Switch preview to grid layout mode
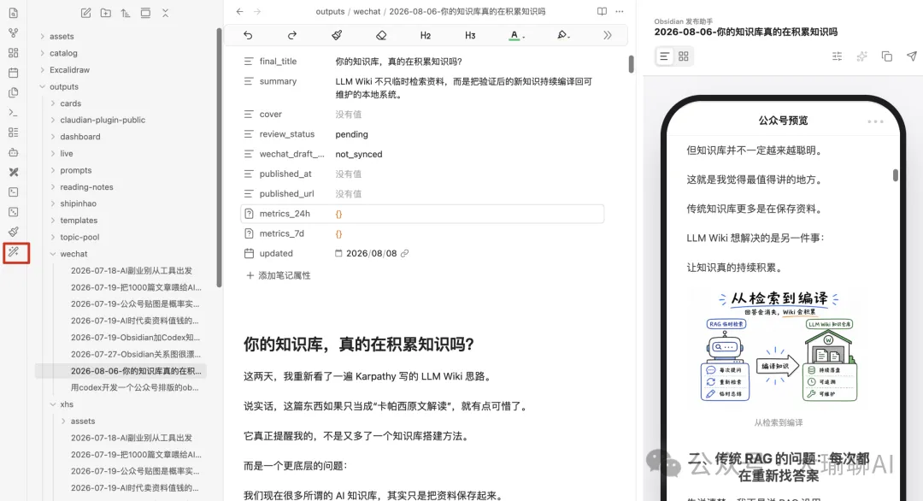Viewport: 923px width, 501px height. 684,56
